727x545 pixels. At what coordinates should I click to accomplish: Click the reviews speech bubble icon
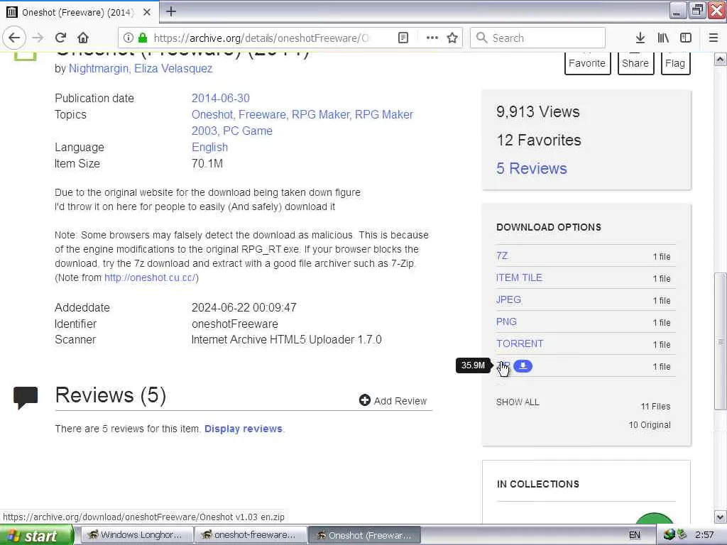tap(26, 397)
